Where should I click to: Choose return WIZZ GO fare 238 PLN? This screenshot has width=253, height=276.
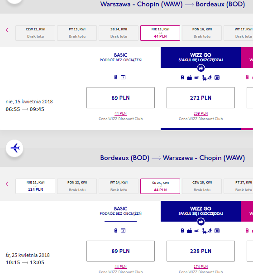click(x=200, y=251)
